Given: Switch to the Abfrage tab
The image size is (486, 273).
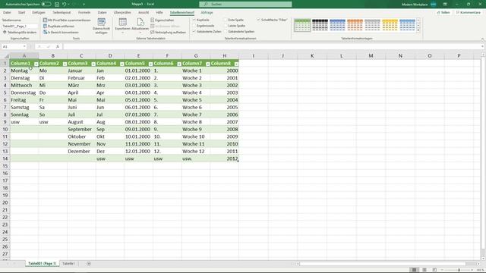Looking at the screenshot, I should [207, 12].
